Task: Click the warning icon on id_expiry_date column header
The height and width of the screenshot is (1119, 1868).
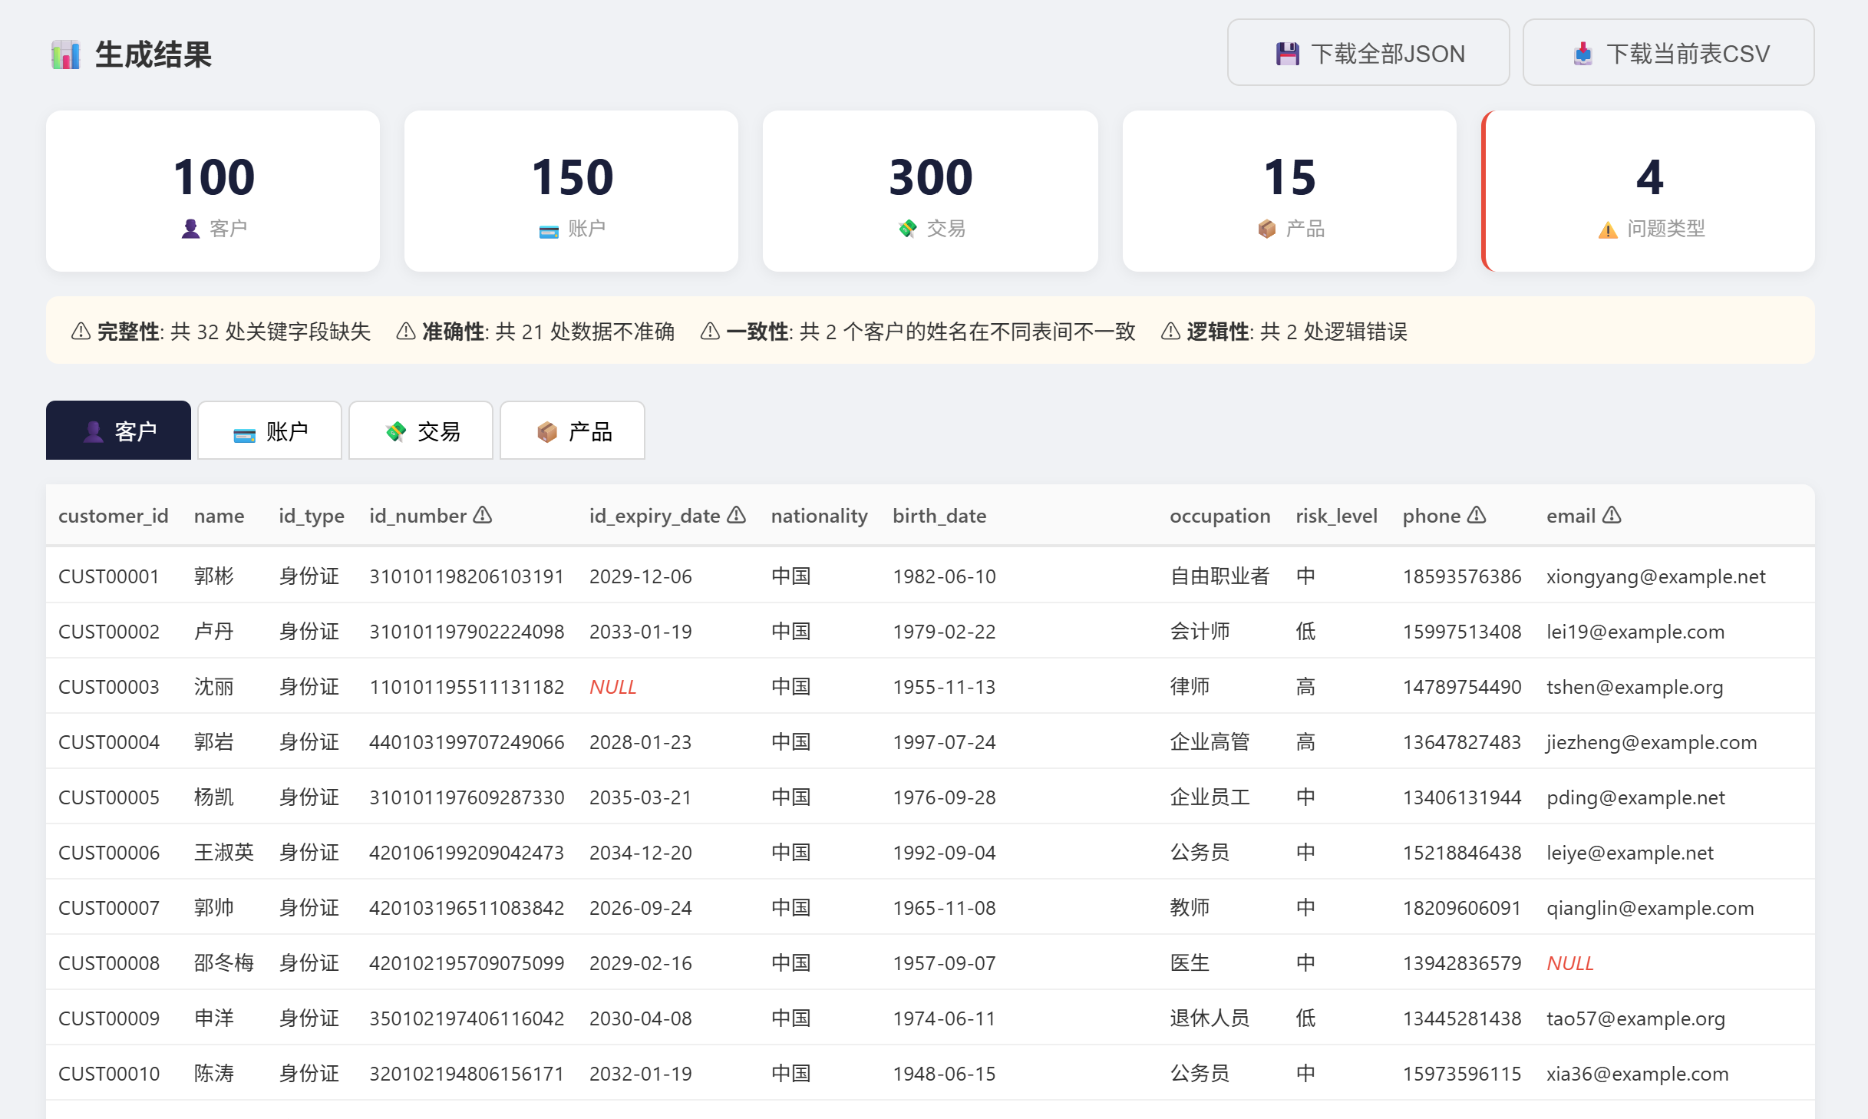Action: point(737,515)
